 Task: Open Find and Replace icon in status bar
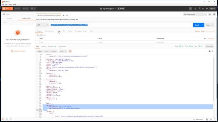click(7, 119)
